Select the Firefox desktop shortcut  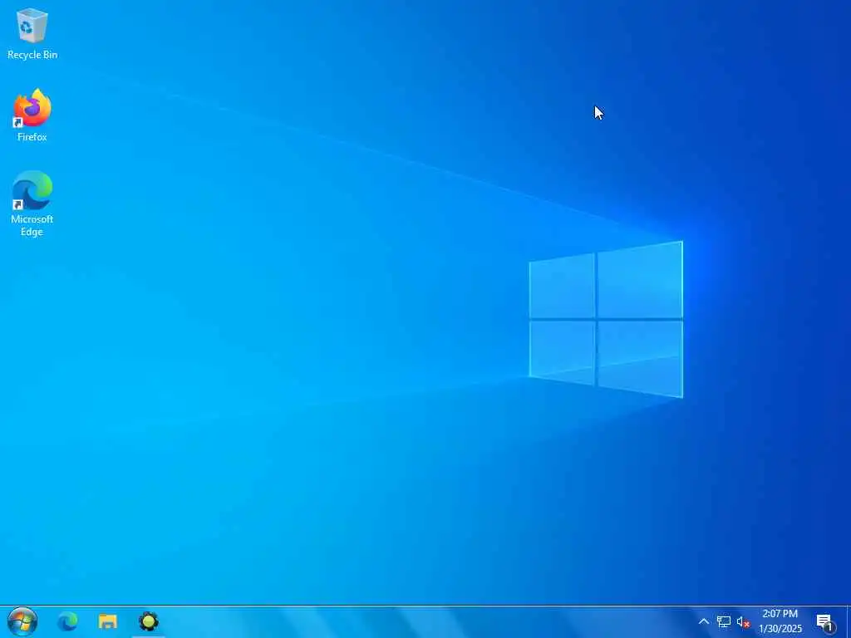pyautogui.click(x=32, y=115)
